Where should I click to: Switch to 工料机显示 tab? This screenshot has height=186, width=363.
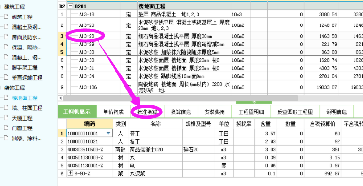point(77,112)
